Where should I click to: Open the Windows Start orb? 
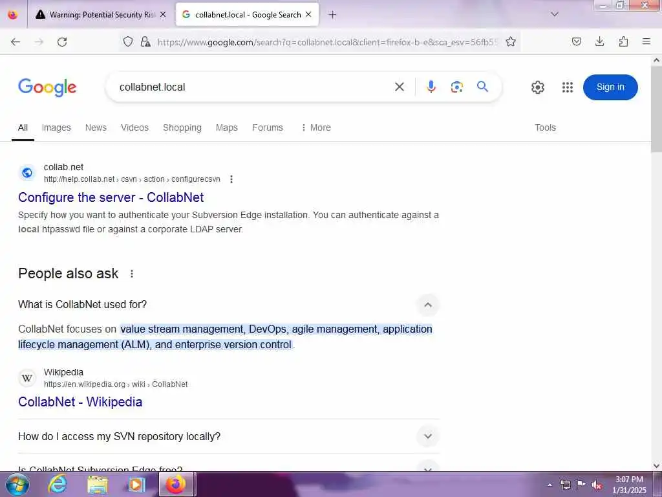pos(17,484)
